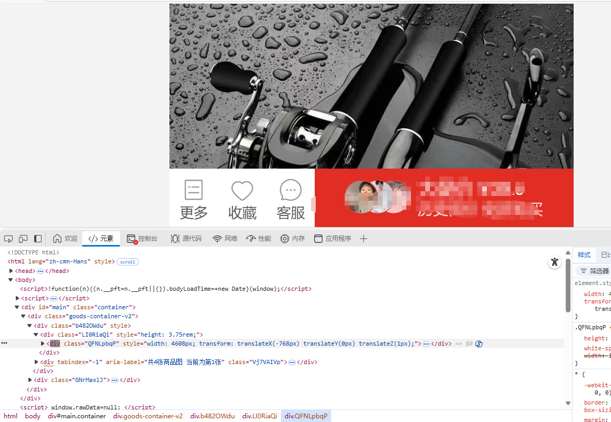Switch to the 元素 elements tab

pyautogui.click(x=101, y=238)
